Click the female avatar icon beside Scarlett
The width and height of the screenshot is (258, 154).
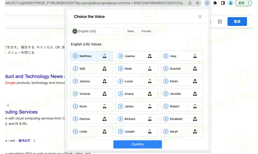point(195,69)
